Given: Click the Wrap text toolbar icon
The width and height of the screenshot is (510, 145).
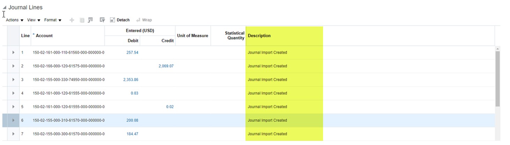Looking at the screenshot, I should tap(144, 20).
